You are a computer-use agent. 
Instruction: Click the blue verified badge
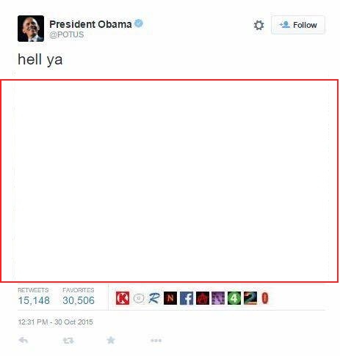(139, 23)
